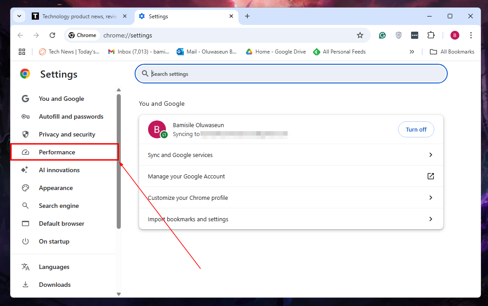
Task: Turn off sync for the account
Action: point(416,129)
